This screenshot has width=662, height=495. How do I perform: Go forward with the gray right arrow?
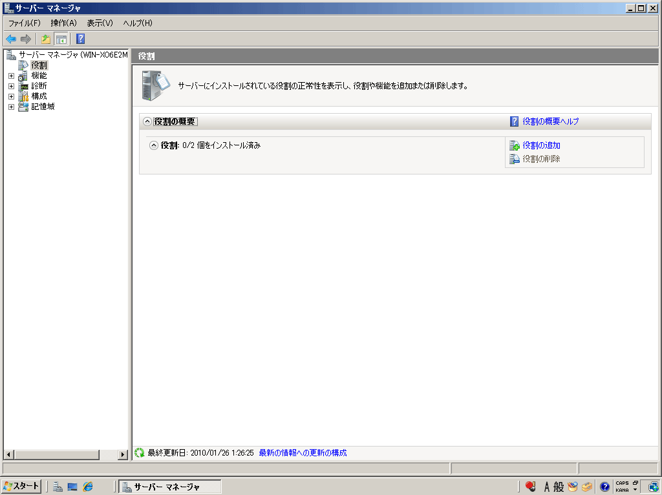[x=26, y=39]
